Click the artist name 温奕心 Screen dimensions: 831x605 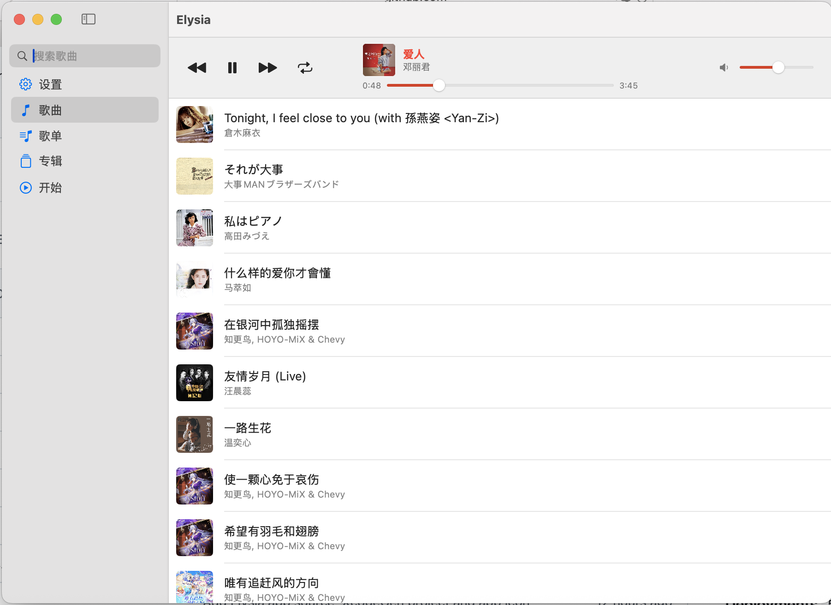[x=237, y=443]
